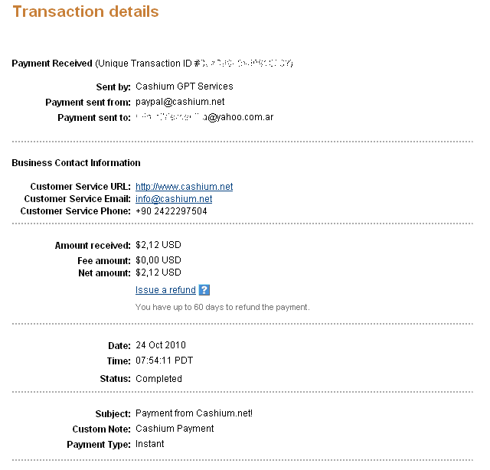The height and width of the screenshot is (470, 490).
Task: Click the Amount received value $2,12 USD
Action: [x=158, y=245]
